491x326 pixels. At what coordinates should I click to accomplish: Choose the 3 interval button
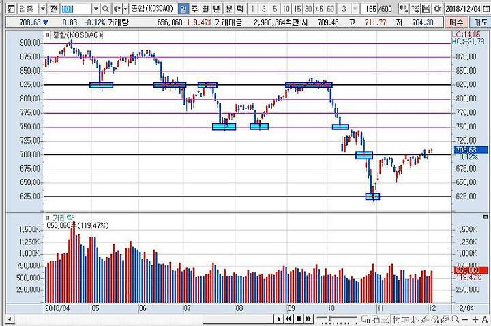pyautogui.click(x=264, y=9)
